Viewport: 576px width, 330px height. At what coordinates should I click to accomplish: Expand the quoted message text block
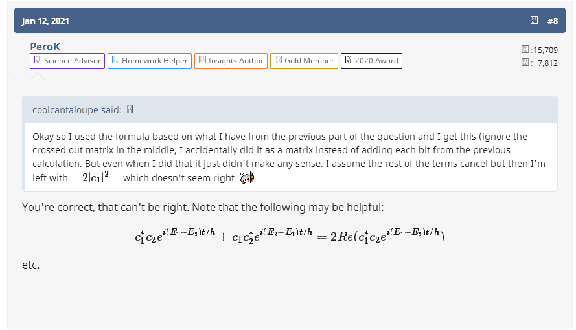tap(290, 157)
